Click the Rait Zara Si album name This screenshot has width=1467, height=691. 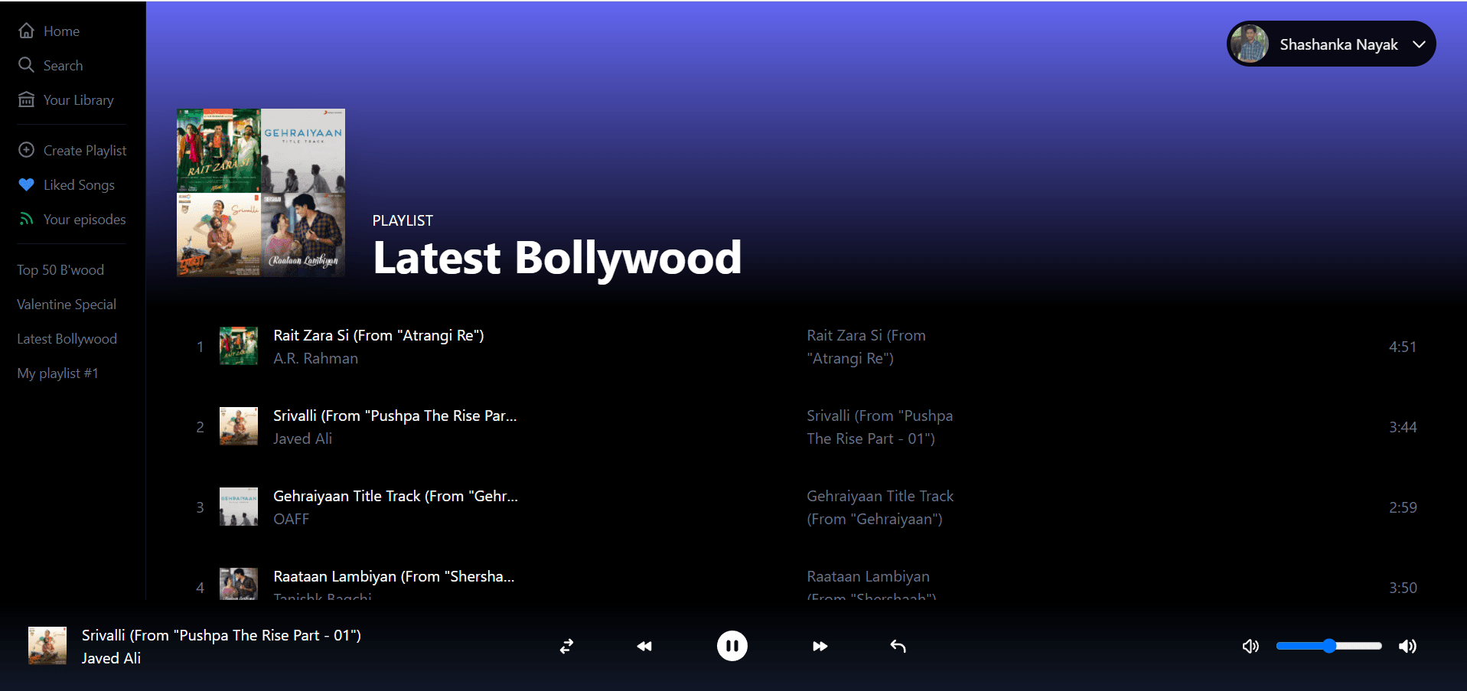866,347
